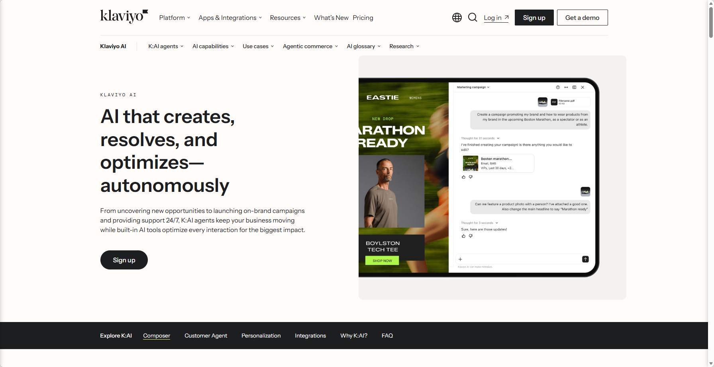
Task: Jump to the FAQ tab
Action: (387, 336)
